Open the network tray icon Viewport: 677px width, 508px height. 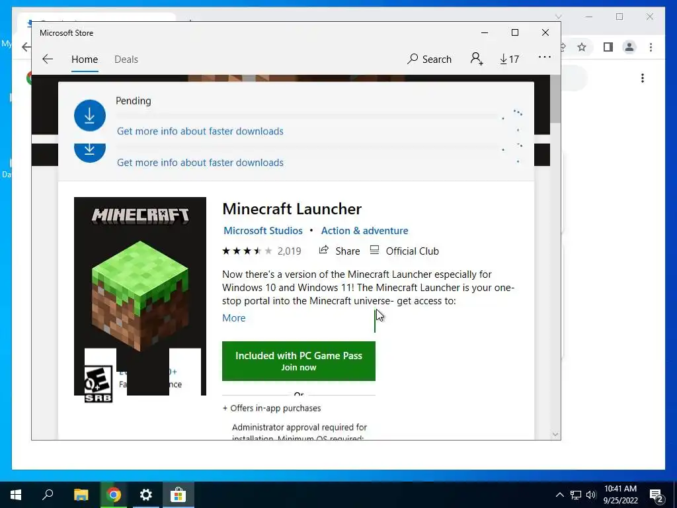[x=576, y=495]
